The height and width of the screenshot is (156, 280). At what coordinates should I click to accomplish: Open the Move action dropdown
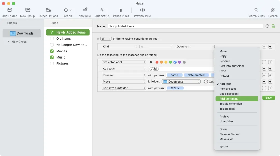pyautogui.click(x=124, y=81)
